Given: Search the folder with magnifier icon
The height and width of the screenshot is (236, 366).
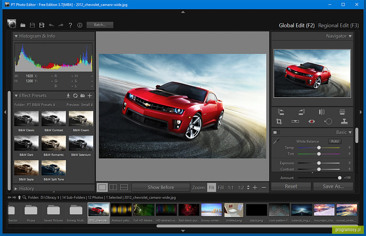Looking at the screenshot, I should point(24,197).
